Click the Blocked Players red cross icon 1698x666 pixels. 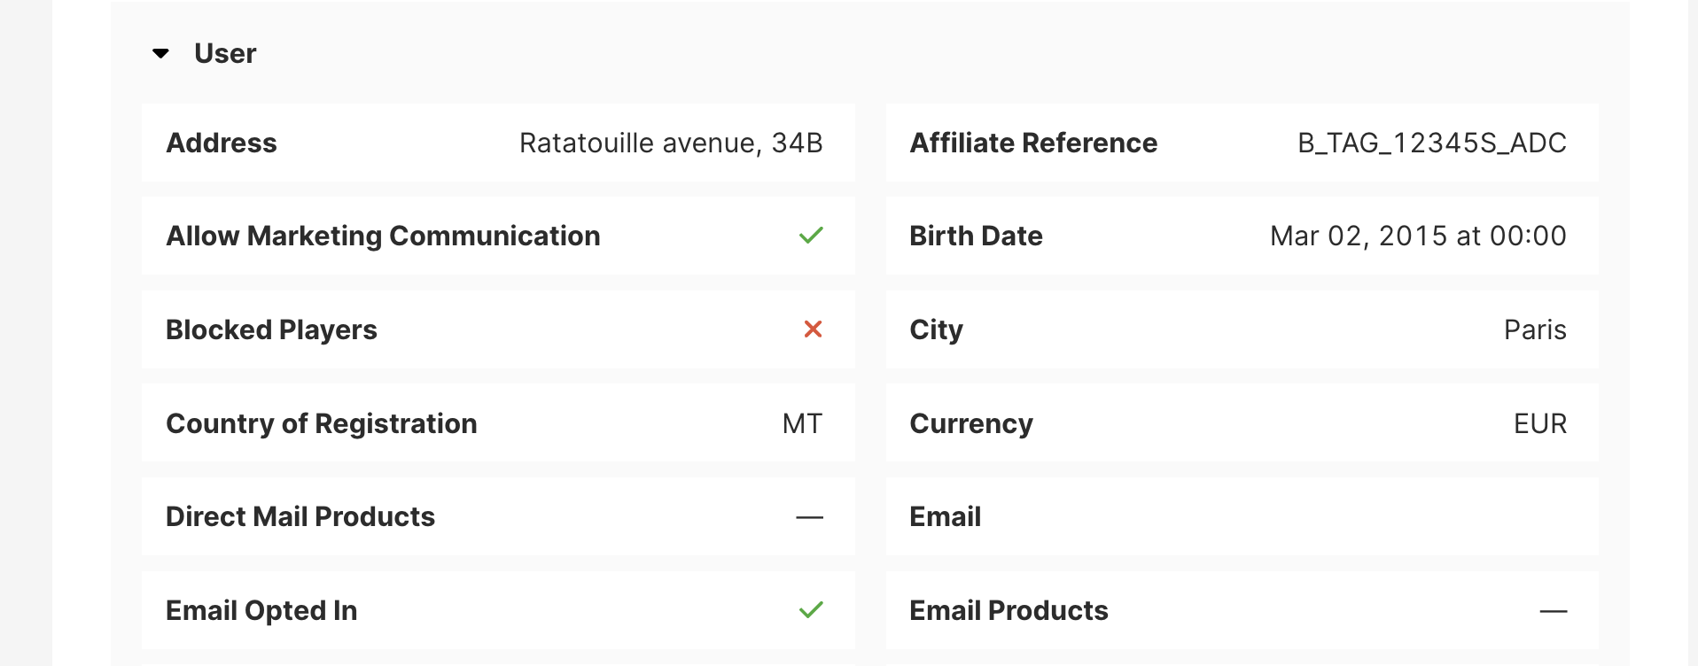tap(813, 329)
